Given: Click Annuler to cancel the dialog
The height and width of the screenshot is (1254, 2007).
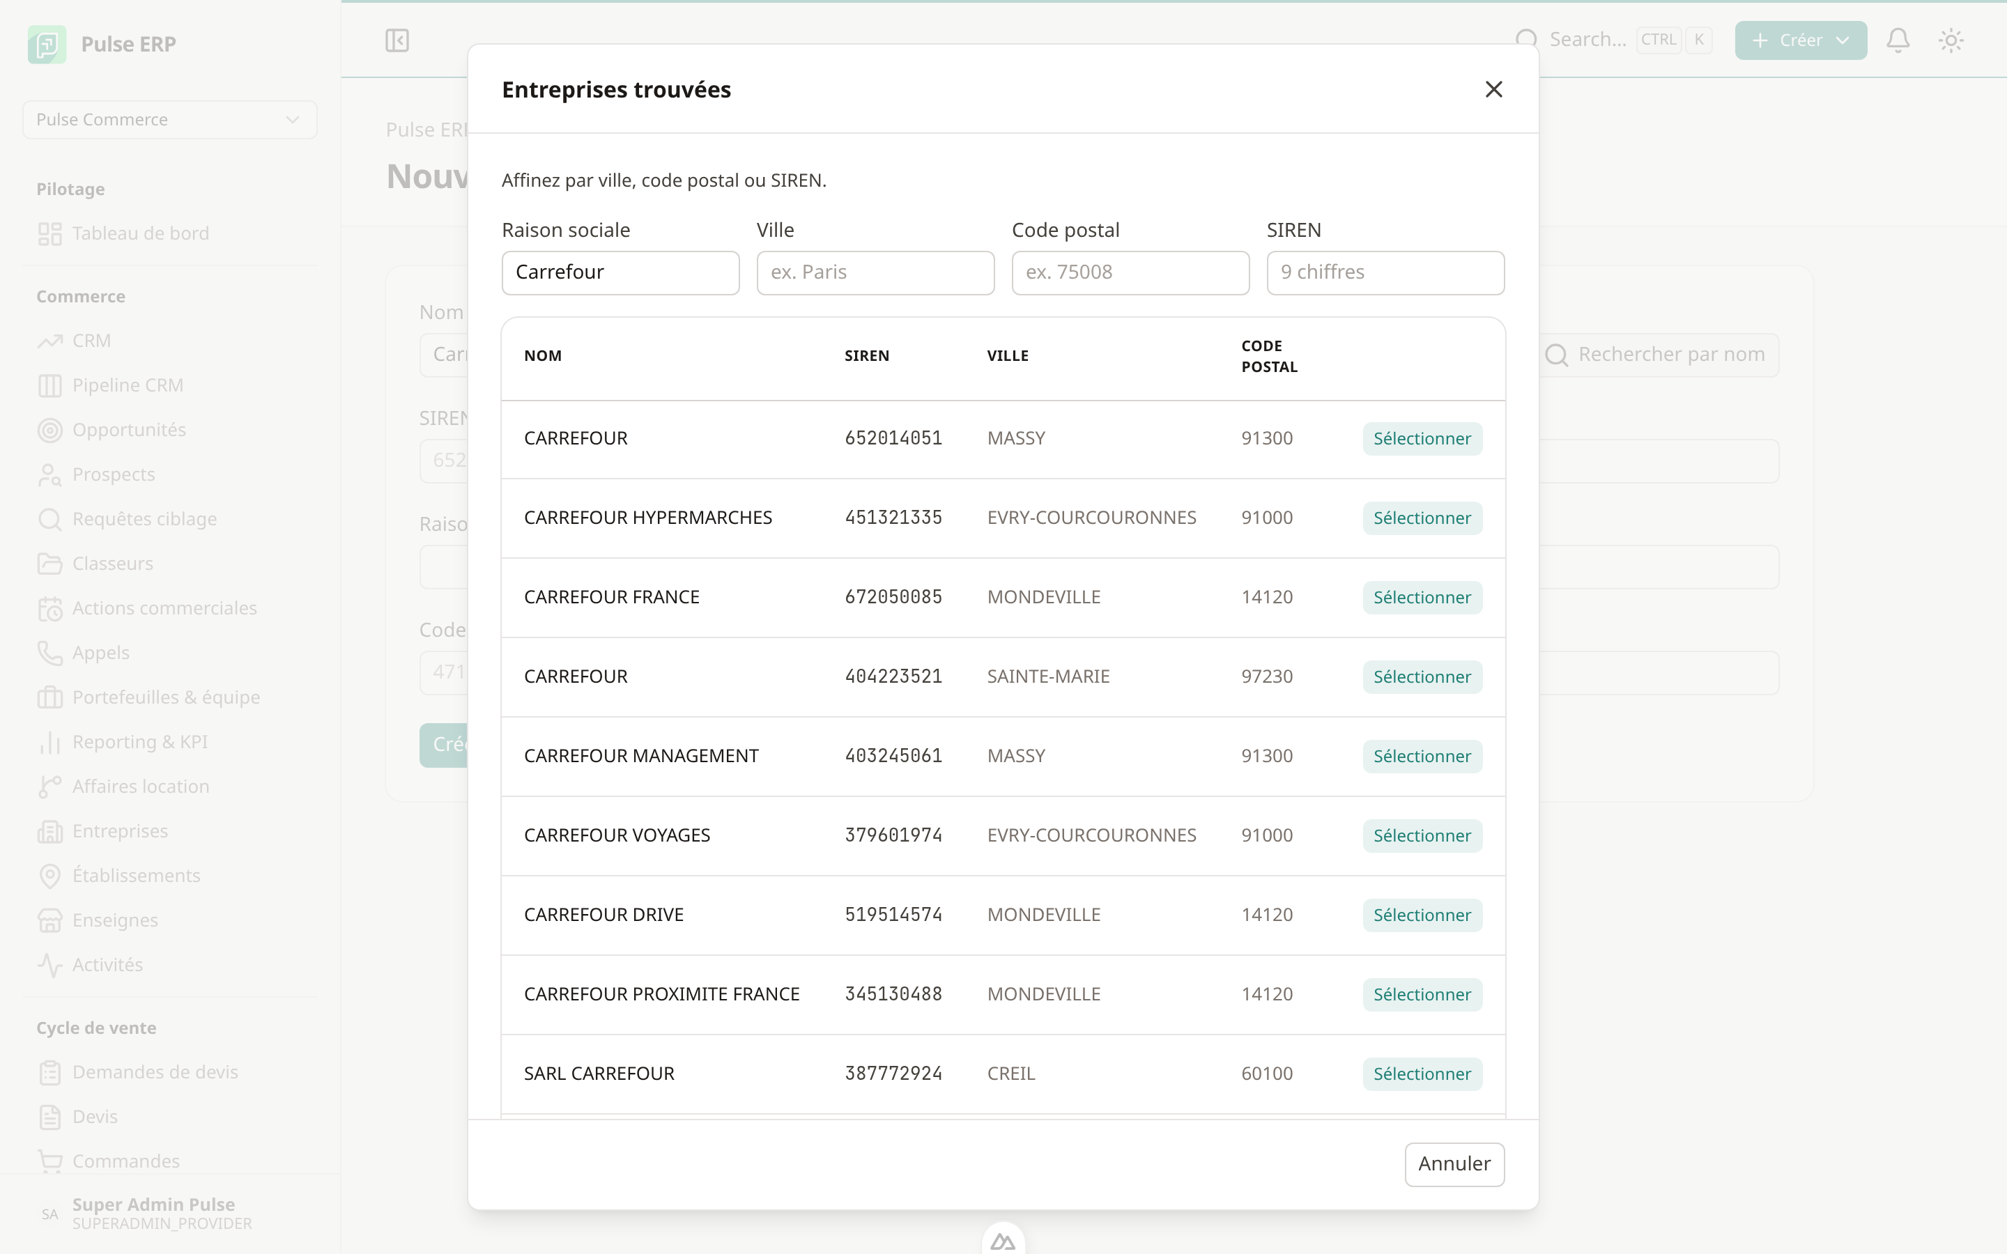Looking at the screenshot, I should (x=1454, y=1164).
